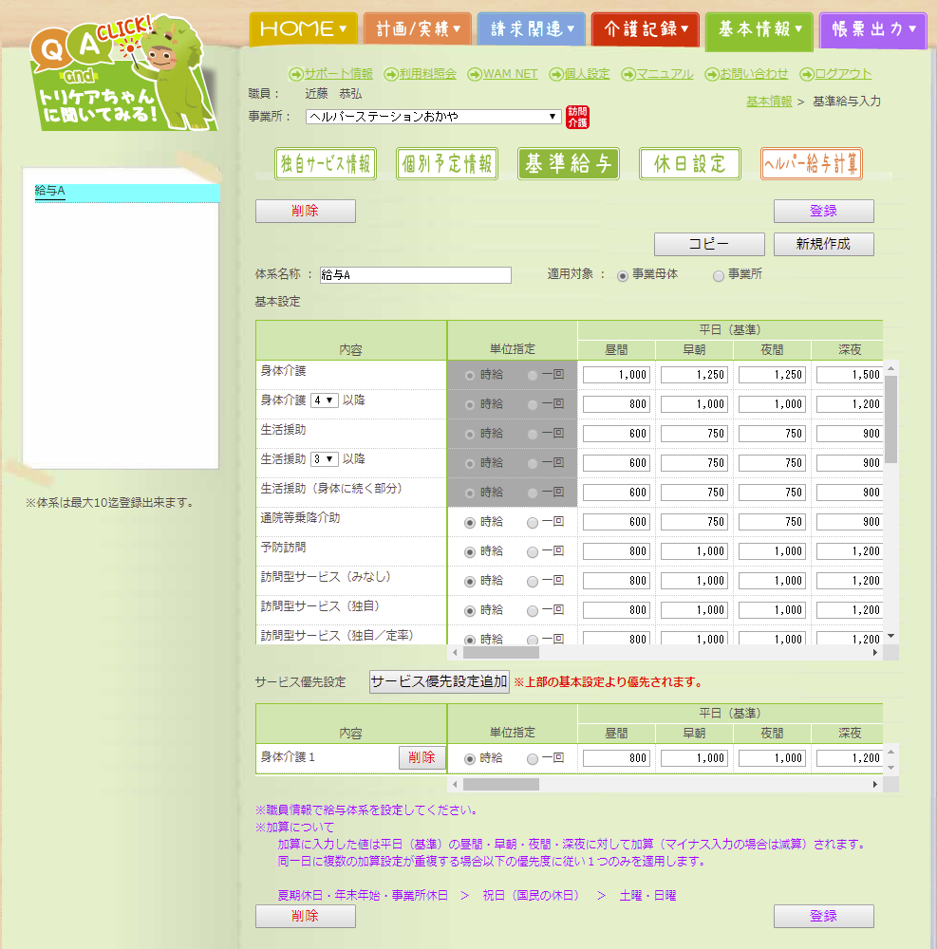Image resolution: width=937 pixels, height=949 pixels.
Task: Click the red 訪問介護 badge icon
Action: [x=577, y=117]
